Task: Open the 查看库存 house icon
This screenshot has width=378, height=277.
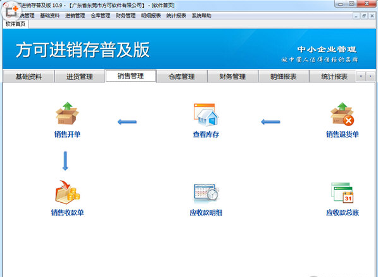Action: coord(206,115)
